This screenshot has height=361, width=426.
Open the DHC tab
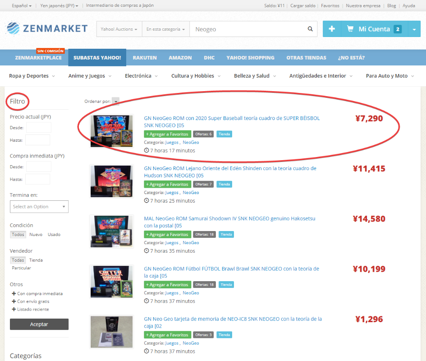209,58
